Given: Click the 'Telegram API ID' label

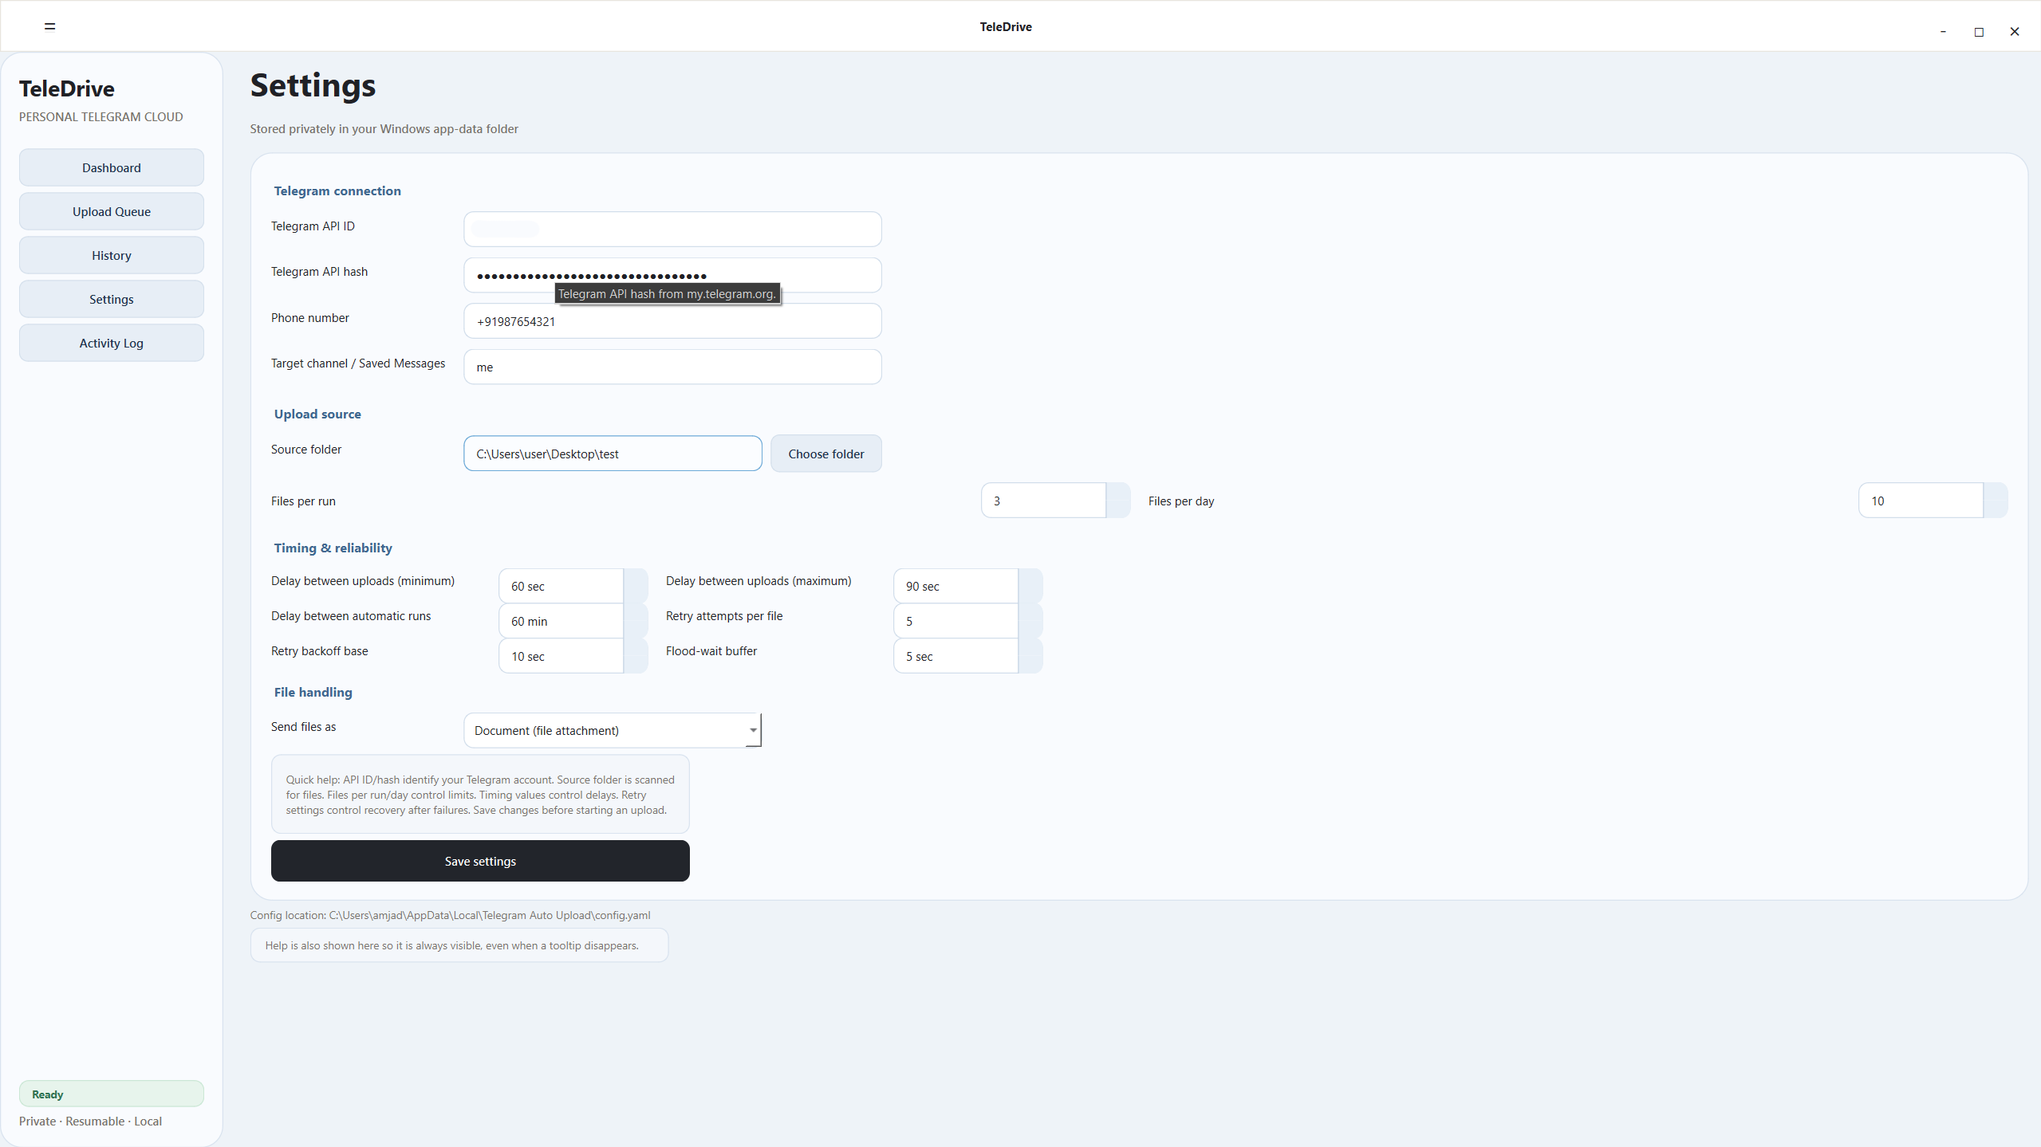Looking at the screenshot, I should click(x=313, y=226).
